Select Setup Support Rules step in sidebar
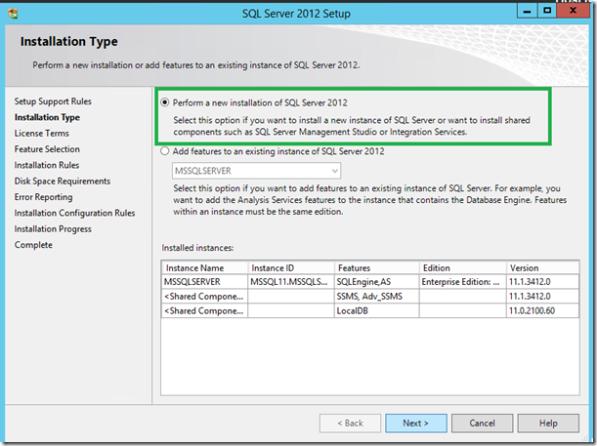The width and height of the screenshot is (597, 446). click(53, 101)
